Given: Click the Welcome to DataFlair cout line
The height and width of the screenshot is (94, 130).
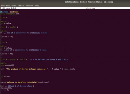Looking at the screenshot, I should click(x=25, y=82).
